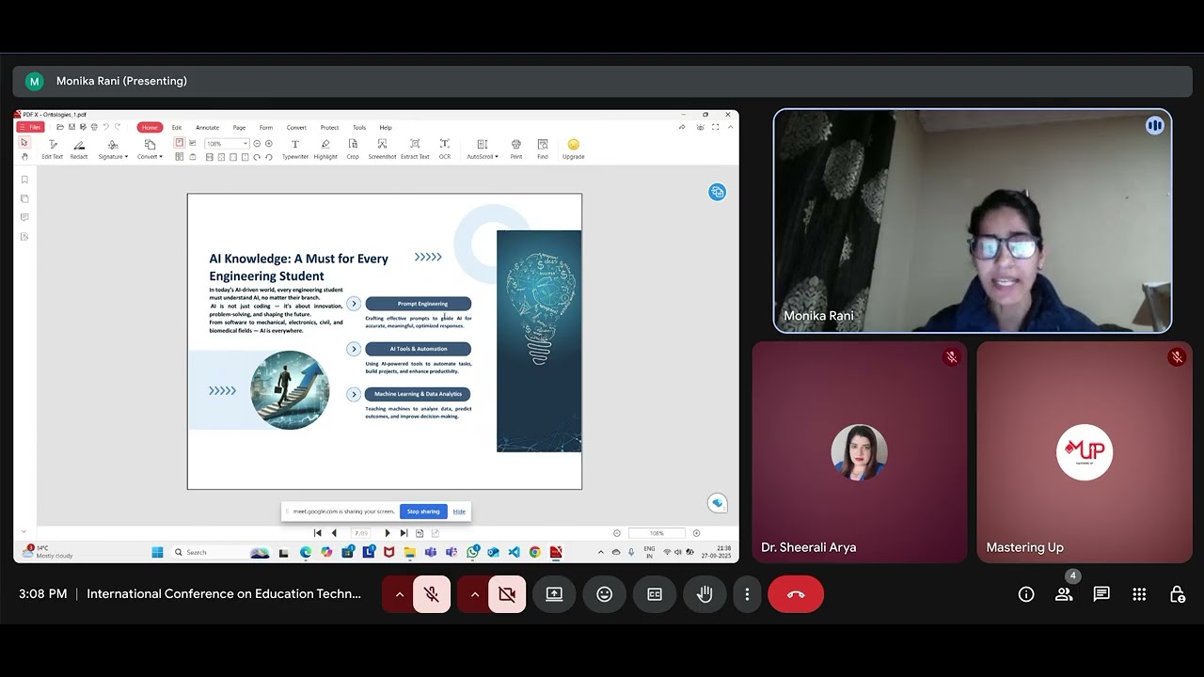Open more options three-dot menu in Meet
Screen dimensions: 1204x677
tap(747, 594)
